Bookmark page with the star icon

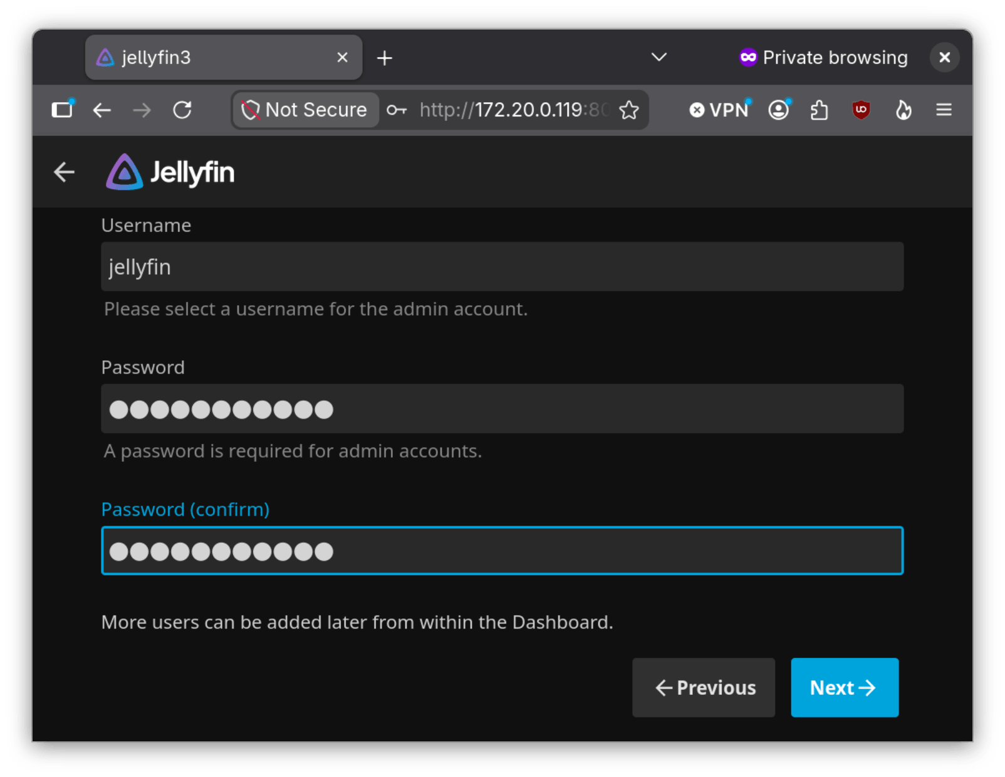tap(629, 110)
